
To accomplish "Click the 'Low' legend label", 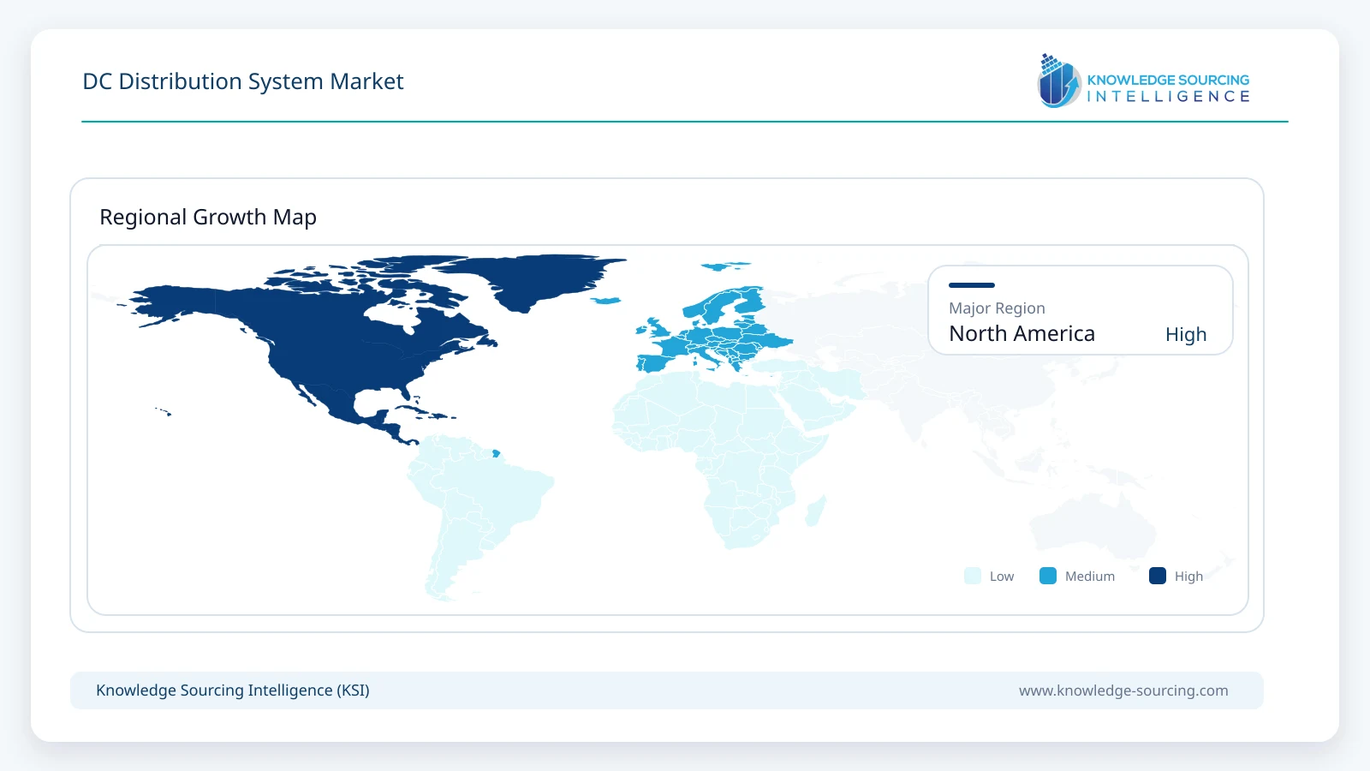I will click(x=1002, y=577).
